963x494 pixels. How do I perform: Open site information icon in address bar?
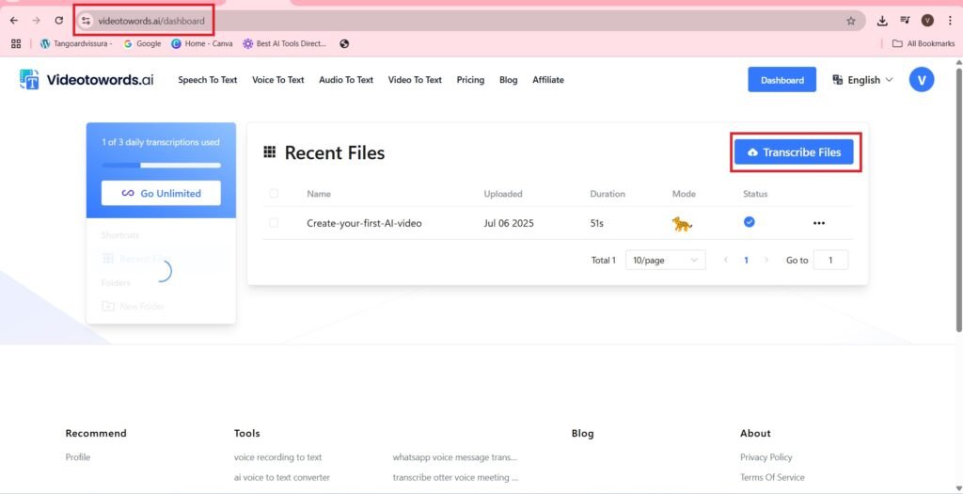tap(86, 21)
